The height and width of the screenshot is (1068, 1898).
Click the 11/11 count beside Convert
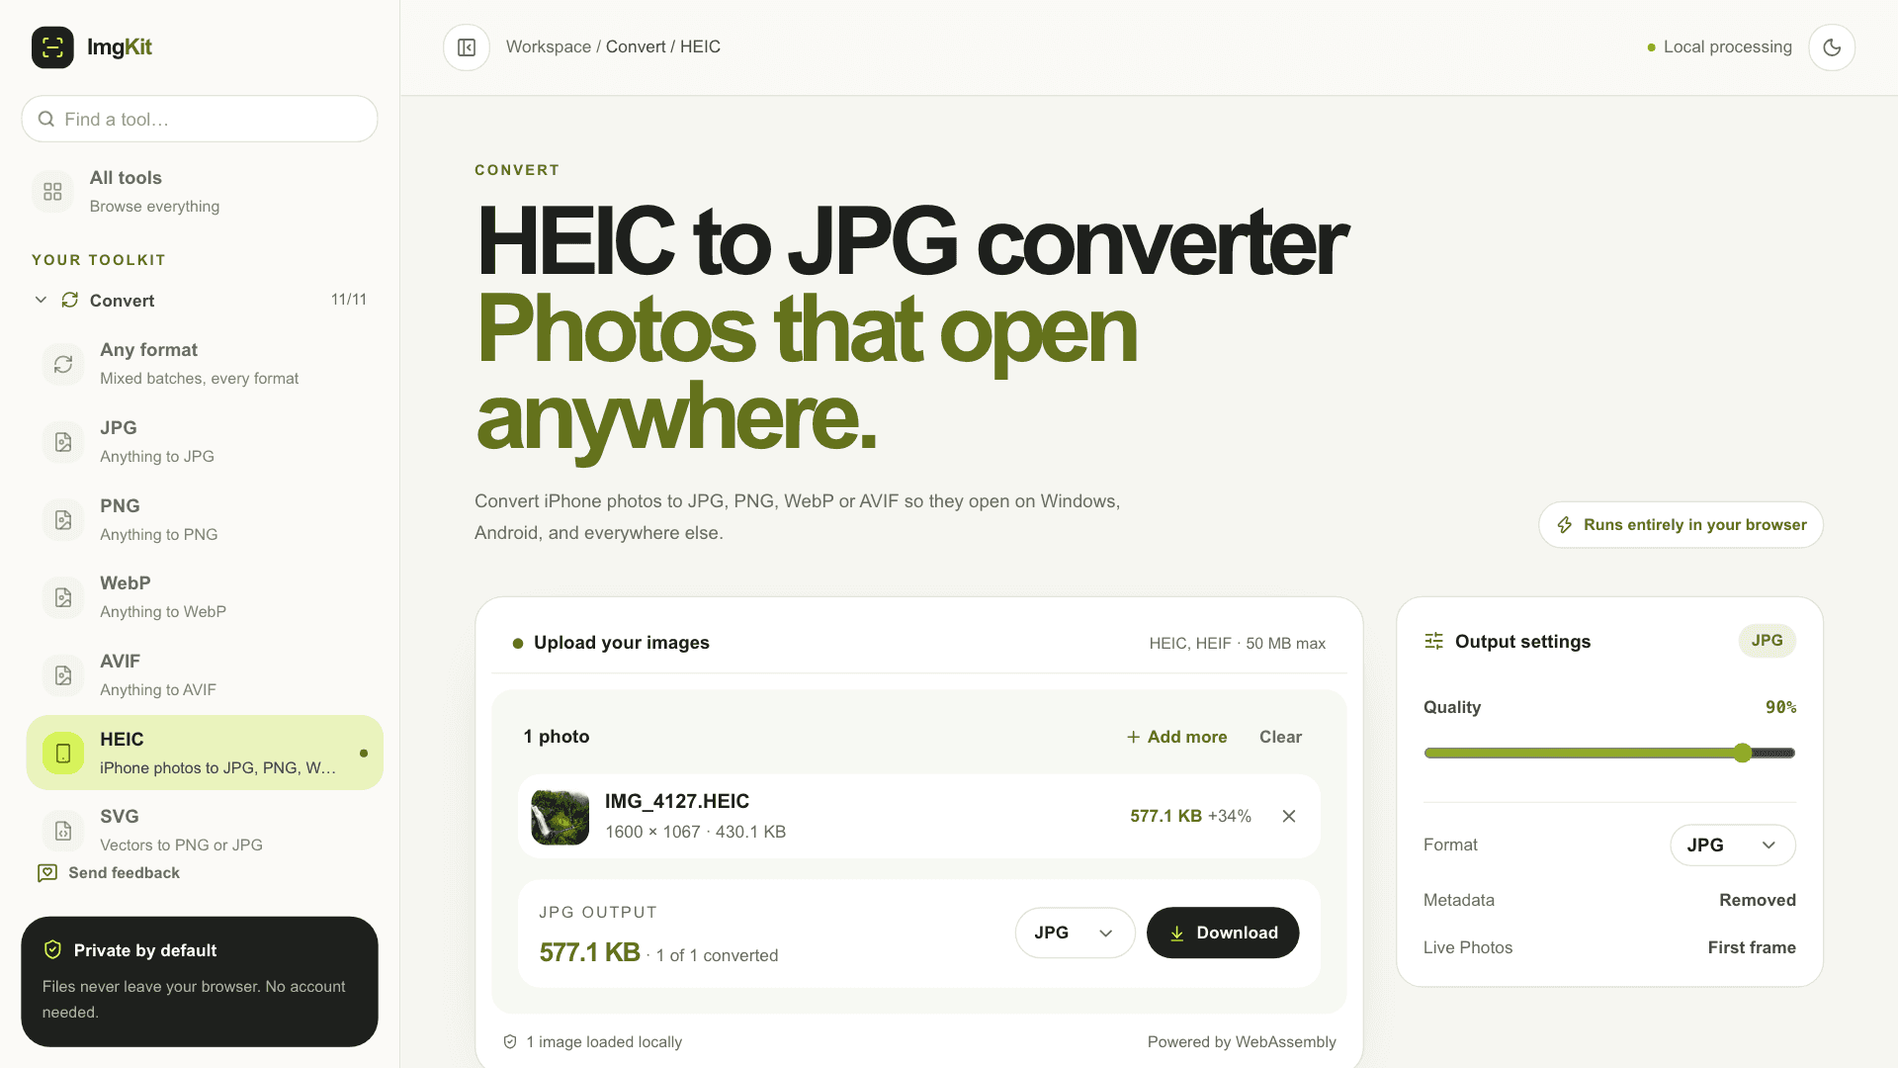(x=349, y=300)
